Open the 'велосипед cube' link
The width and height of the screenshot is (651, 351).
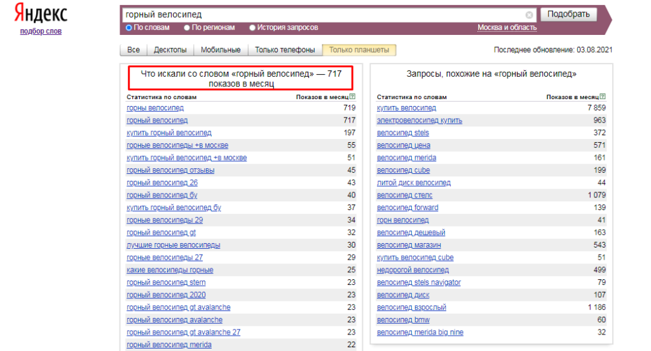click(x=403, y=170)
